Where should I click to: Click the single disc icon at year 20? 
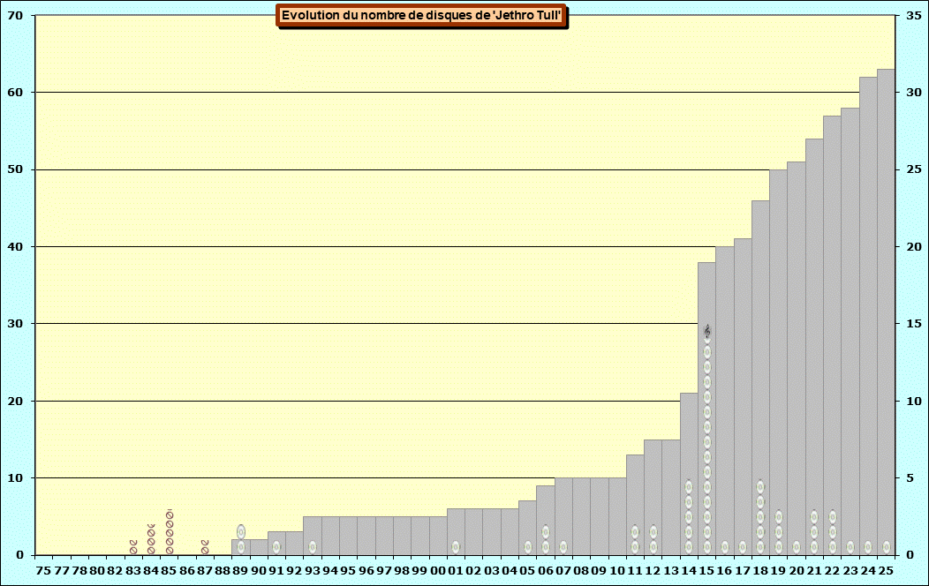797,547
